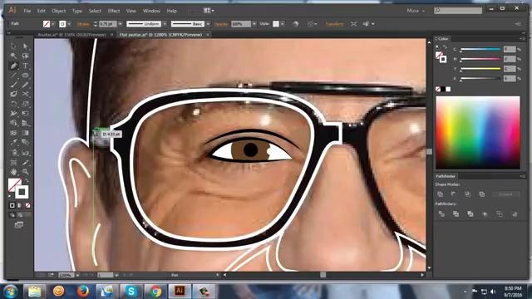Select the Magic Wand tool
The height and width of the screenshot is (299, 532).
tap(13, 56)
